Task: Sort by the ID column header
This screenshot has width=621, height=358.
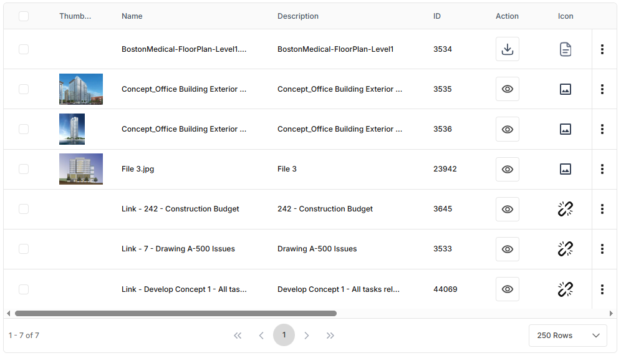Action: (437, 16)
